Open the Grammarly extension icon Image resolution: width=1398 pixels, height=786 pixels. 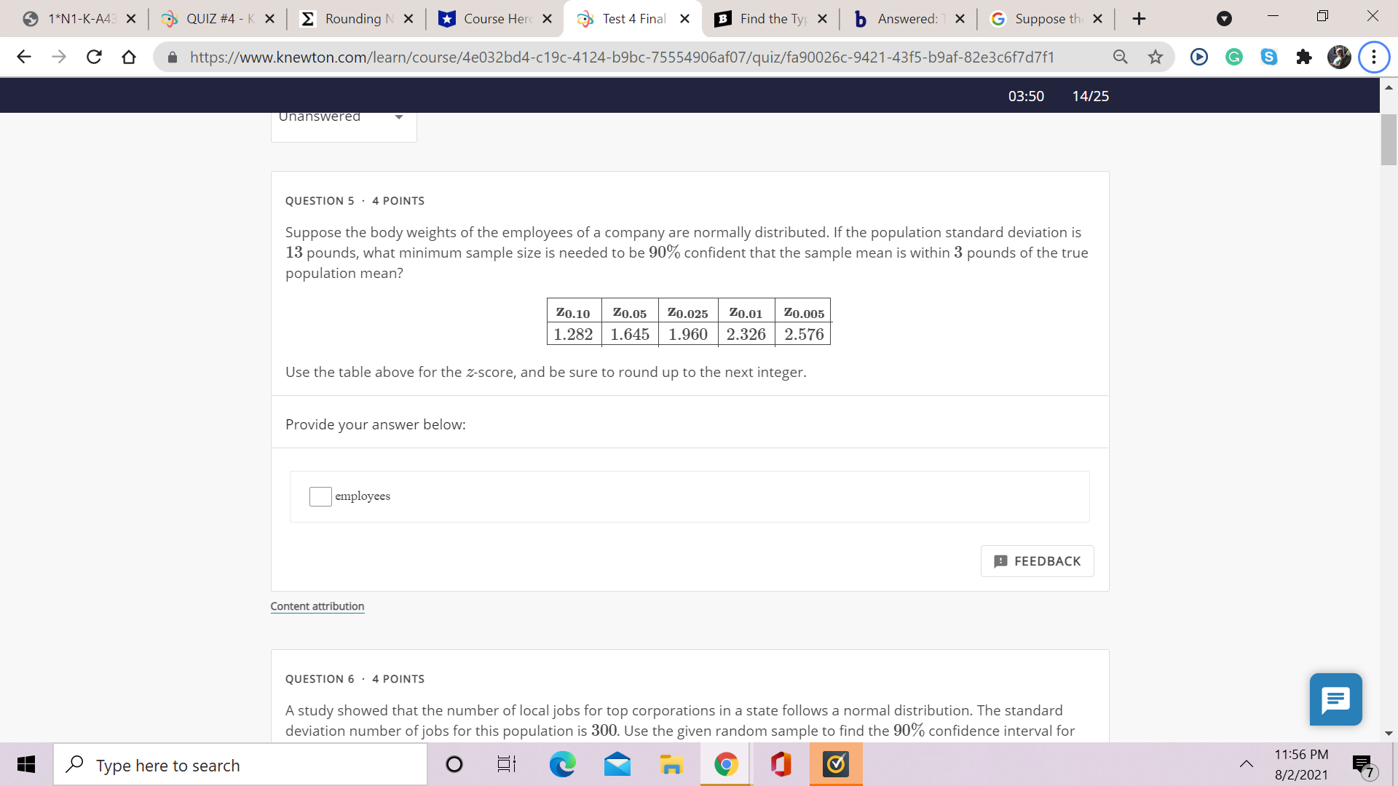(1233, 57)
